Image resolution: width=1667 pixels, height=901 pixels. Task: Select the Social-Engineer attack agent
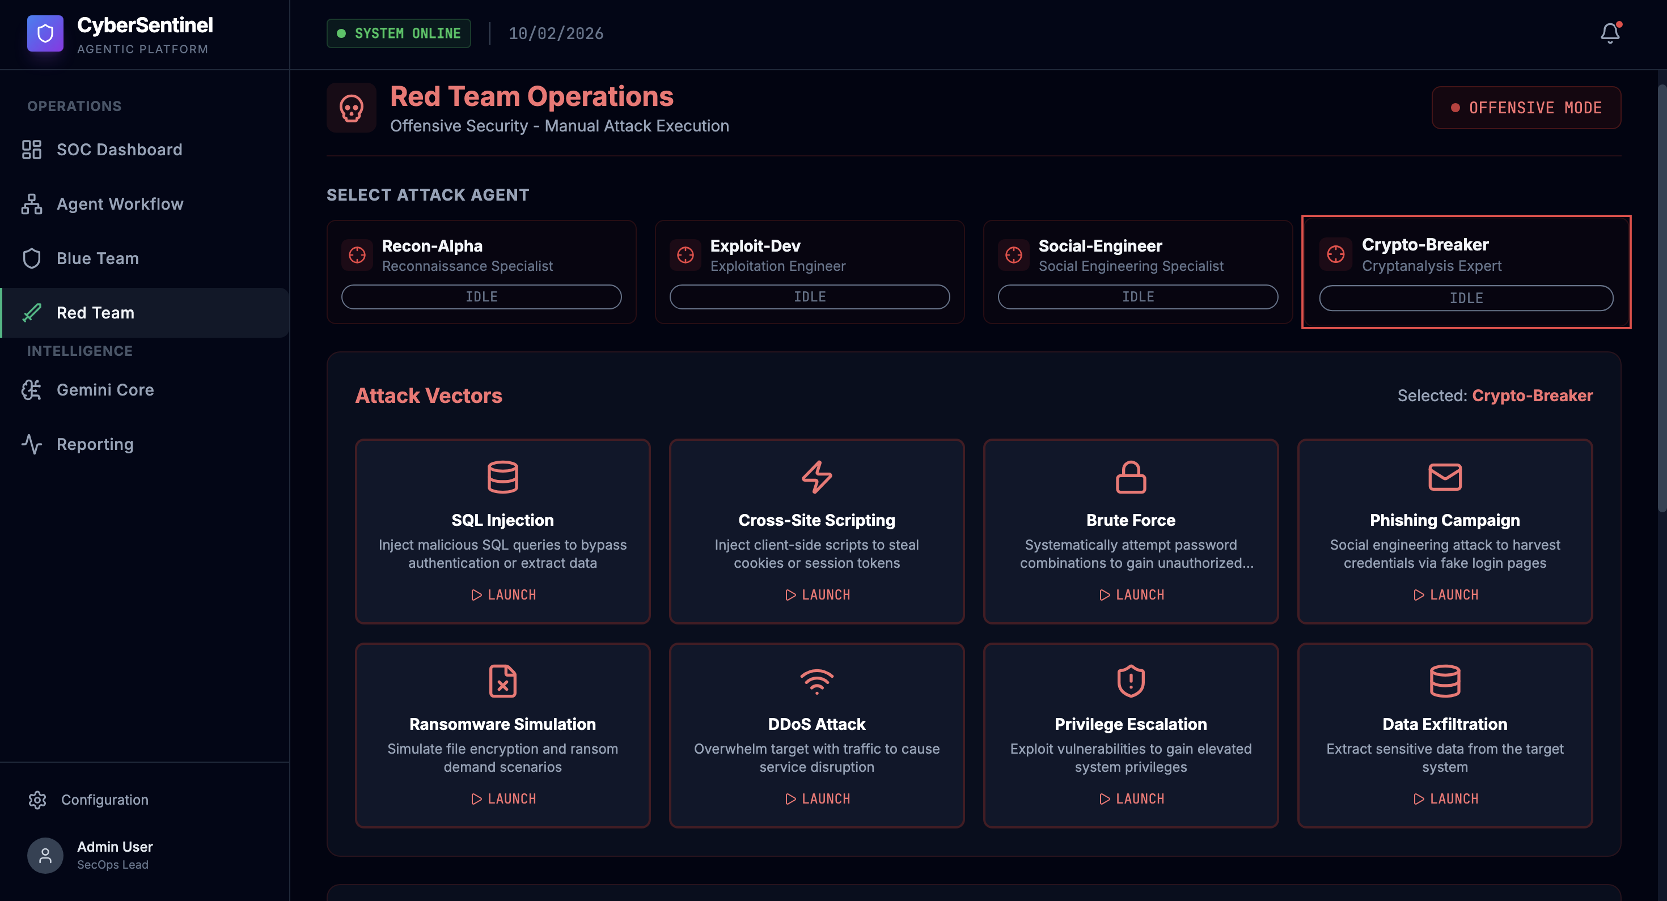click(1137, 256)
